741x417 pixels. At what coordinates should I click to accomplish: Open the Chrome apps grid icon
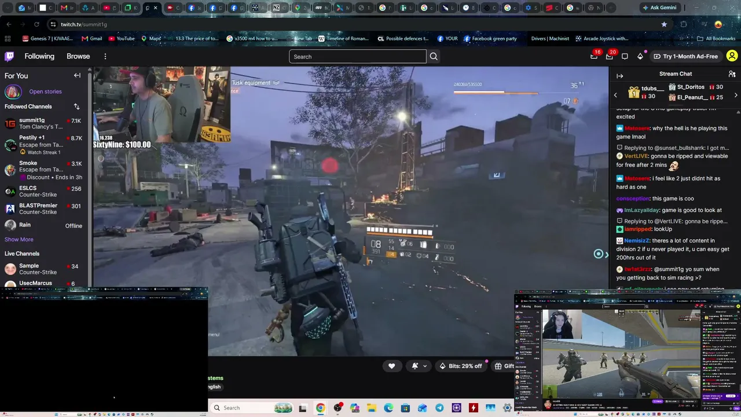[8, 39]
